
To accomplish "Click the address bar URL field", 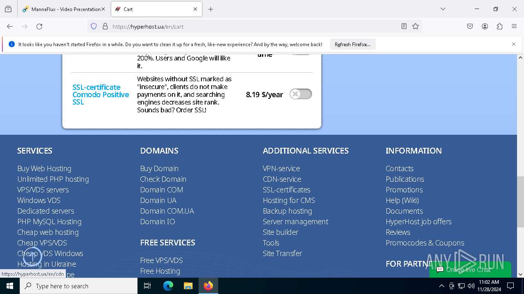I will click(254, 27).
